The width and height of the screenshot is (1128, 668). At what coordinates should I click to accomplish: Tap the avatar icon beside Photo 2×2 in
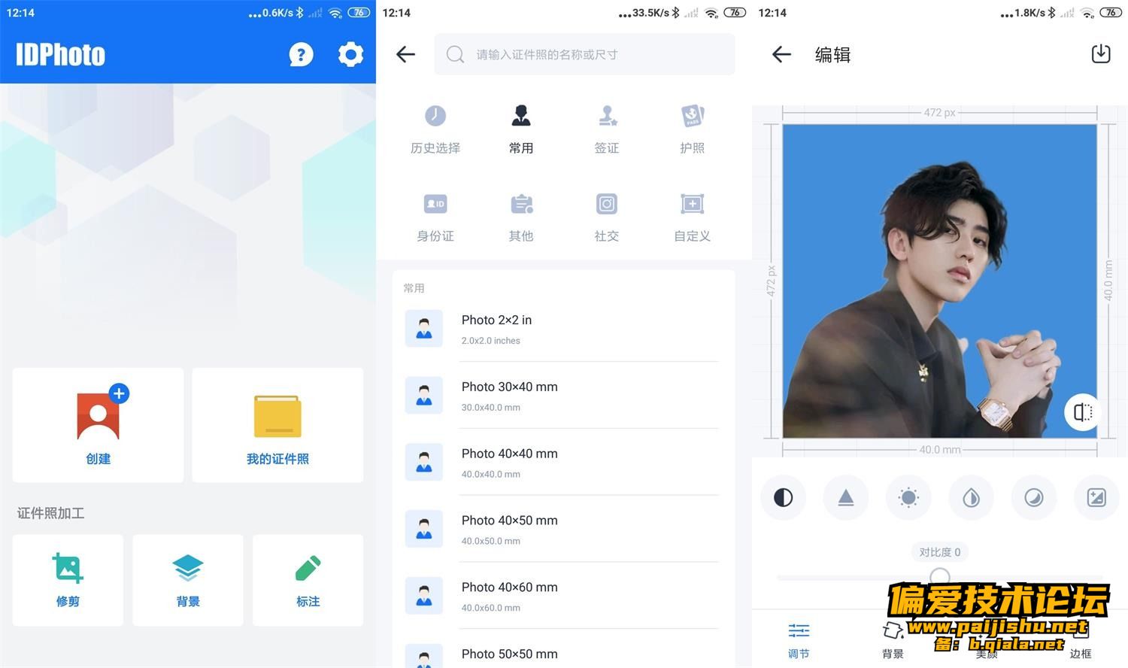click(x=424, y=329)
